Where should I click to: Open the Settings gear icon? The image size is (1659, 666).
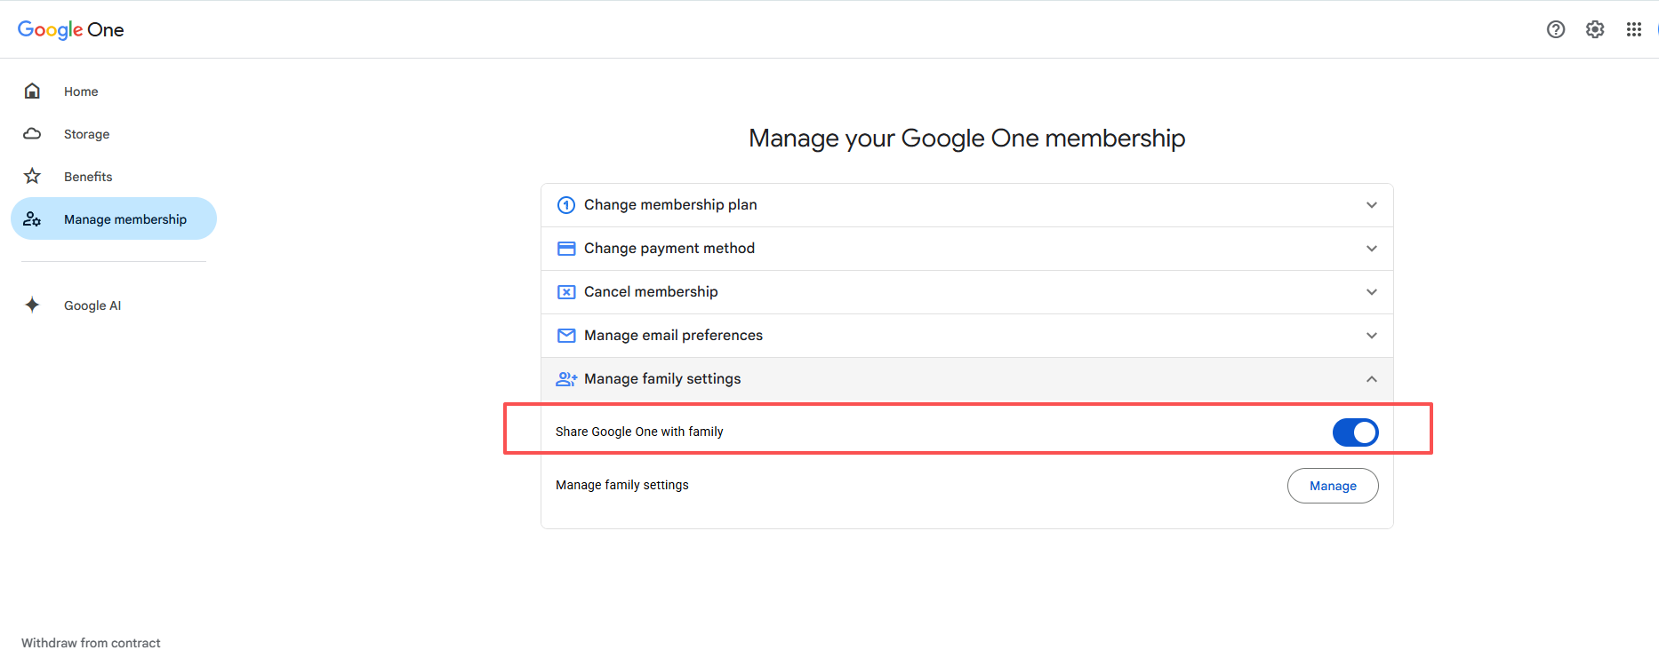[x=1595, y=29]
